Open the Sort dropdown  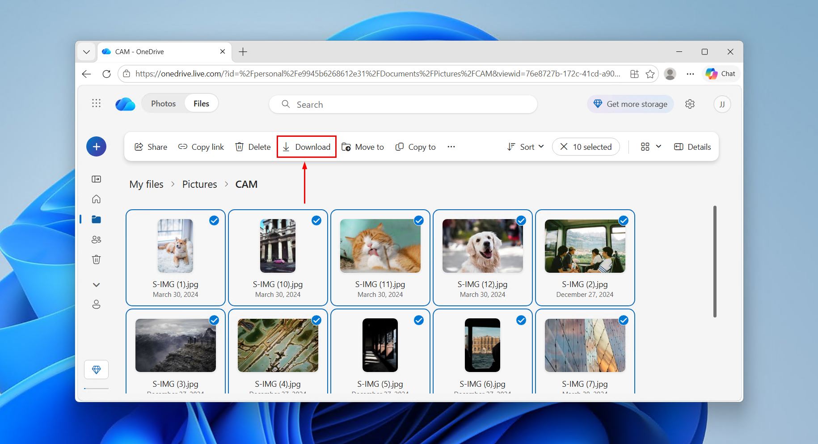coord(526,147)
